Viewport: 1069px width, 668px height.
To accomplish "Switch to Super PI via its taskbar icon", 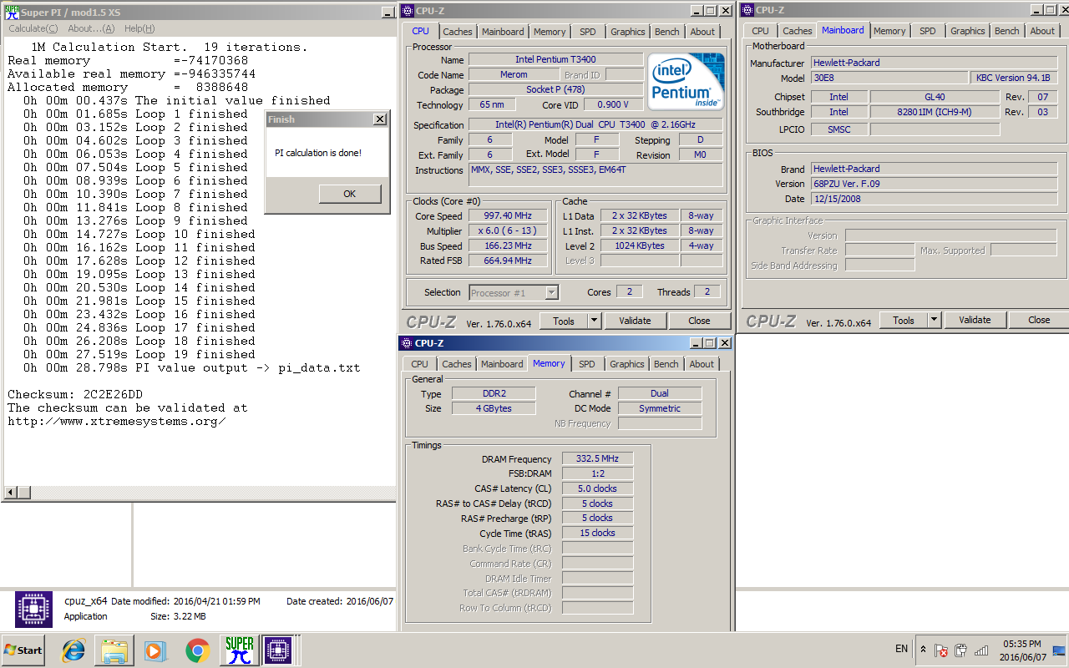I will [x=240, y=650].
